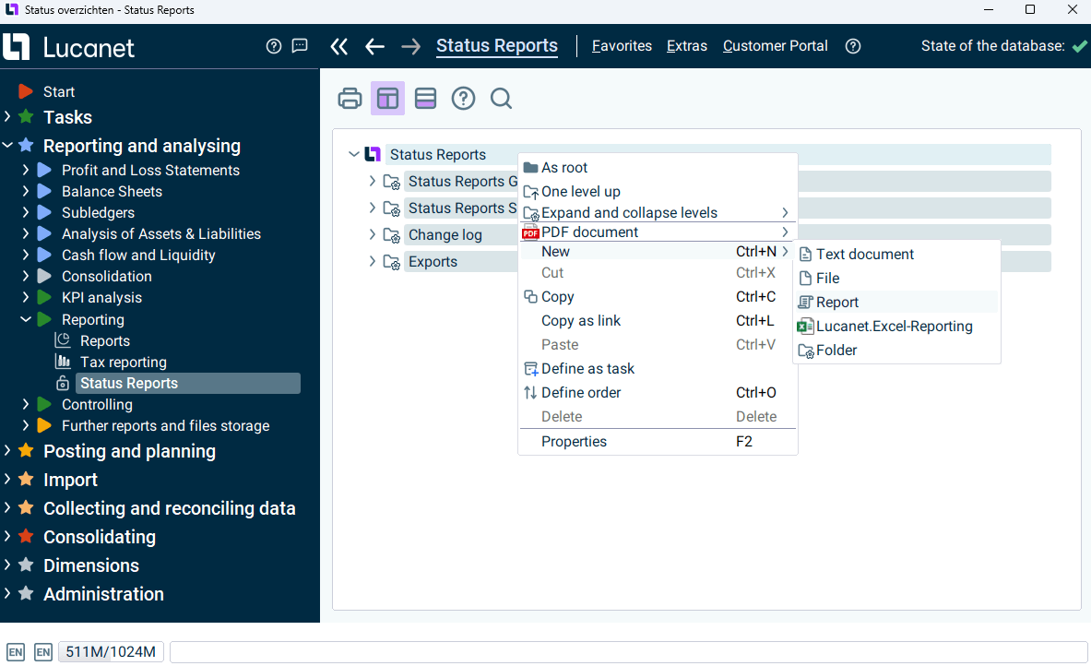
Task: Open the Dimensions section
Action: point(91,565)
